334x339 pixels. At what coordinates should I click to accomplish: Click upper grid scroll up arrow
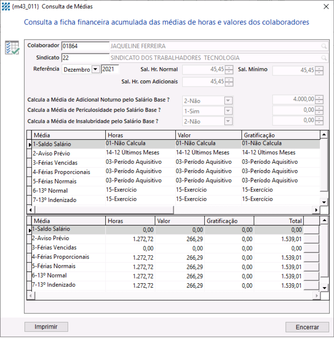coord(324,135)
